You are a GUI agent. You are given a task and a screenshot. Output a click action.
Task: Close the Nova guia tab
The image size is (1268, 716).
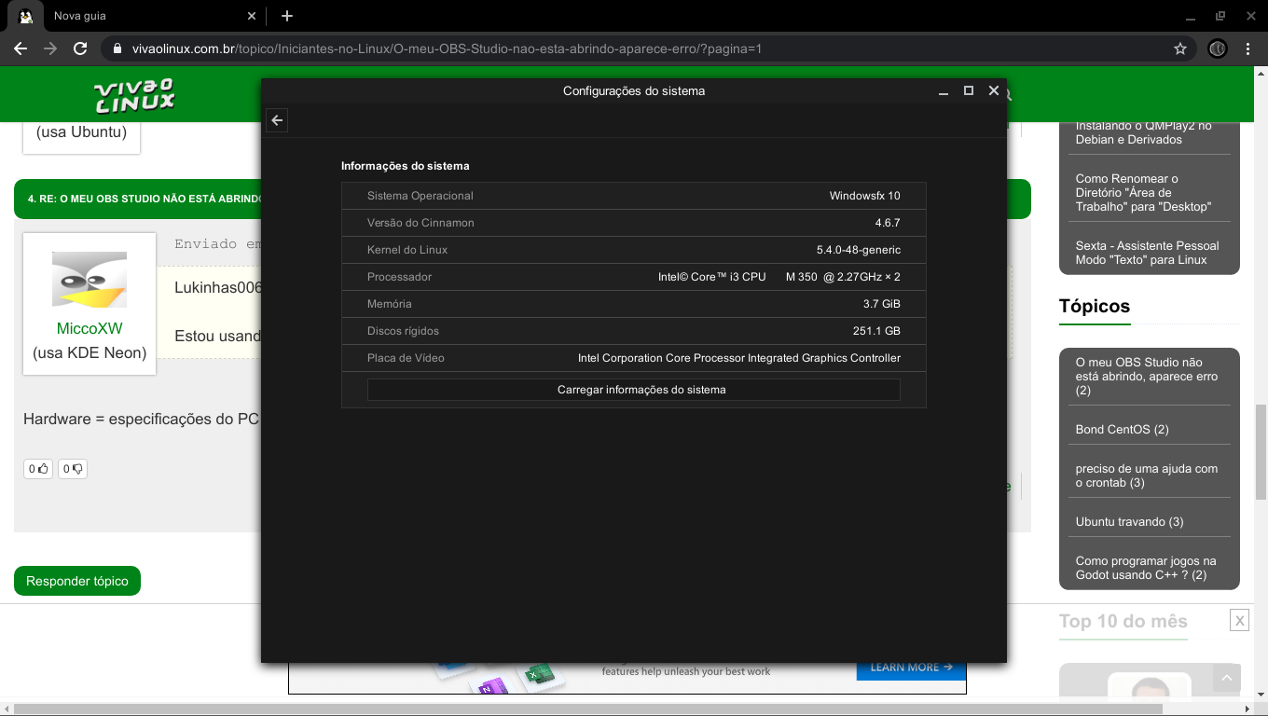[252, 16]
